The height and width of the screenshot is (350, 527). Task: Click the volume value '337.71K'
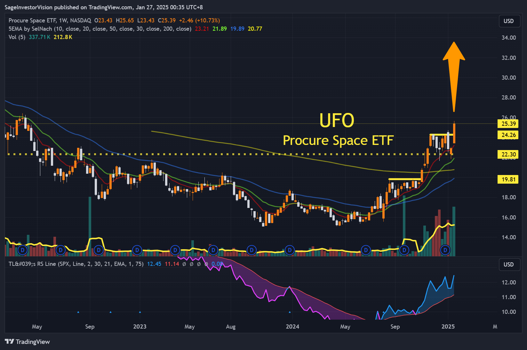(x=40, y=37)
